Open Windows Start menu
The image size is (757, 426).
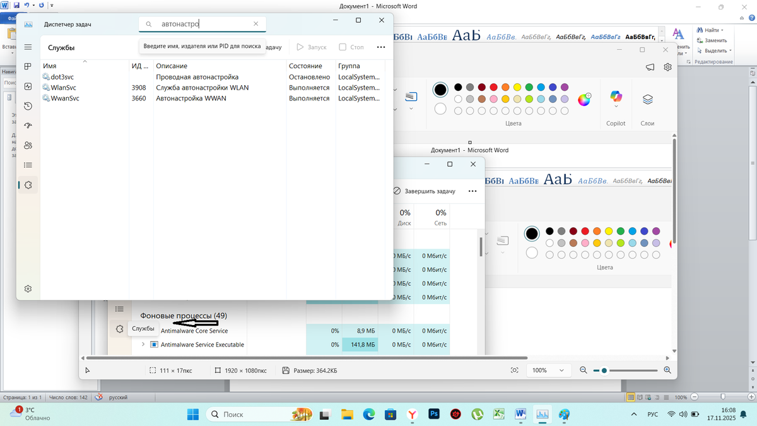[193, 414]
